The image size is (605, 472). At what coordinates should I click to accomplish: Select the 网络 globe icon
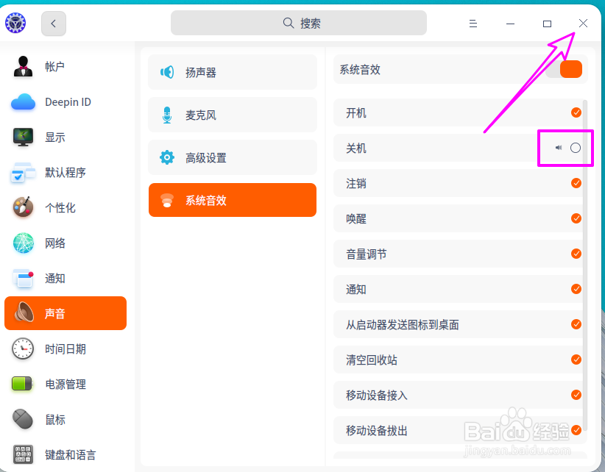pos(23,243)
